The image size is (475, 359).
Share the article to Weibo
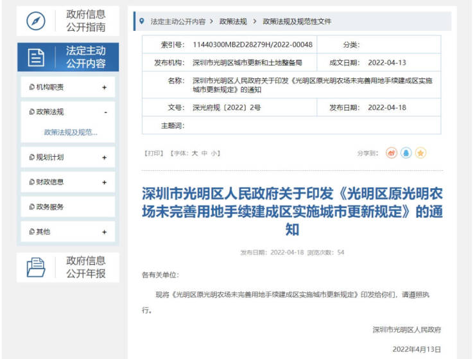click(392, 153)
